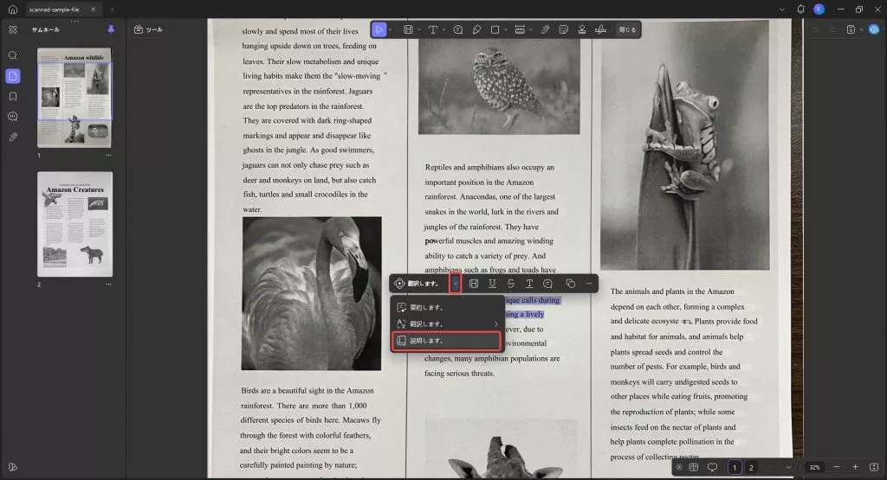Image resolution: width=887 pixels, height=480 pixels.
Task: Open selection tool dropdown arrow
Action: (x=391, y=30)
